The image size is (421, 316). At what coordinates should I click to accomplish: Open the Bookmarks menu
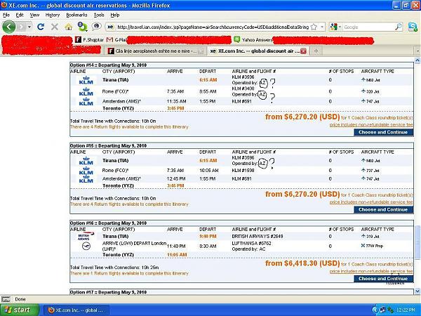point(76,15)
